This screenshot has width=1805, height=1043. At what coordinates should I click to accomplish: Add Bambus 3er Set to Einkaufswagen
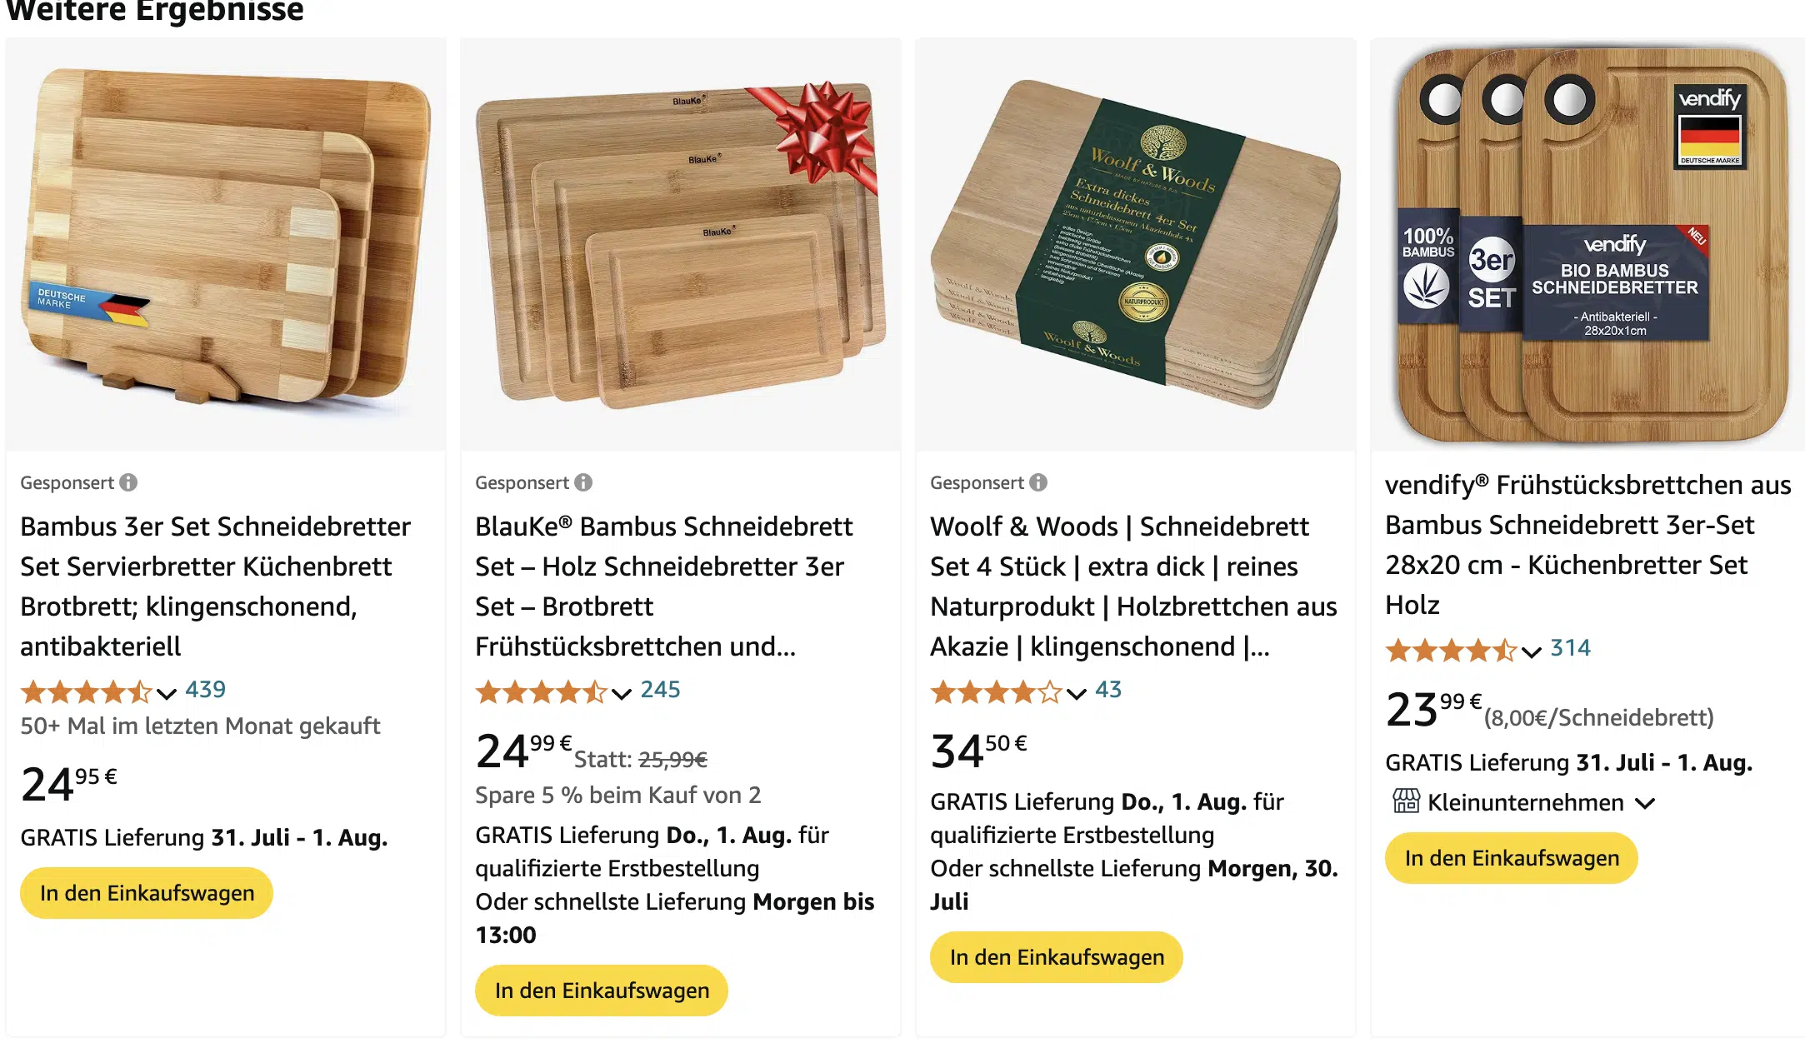[x=147, y=893]
